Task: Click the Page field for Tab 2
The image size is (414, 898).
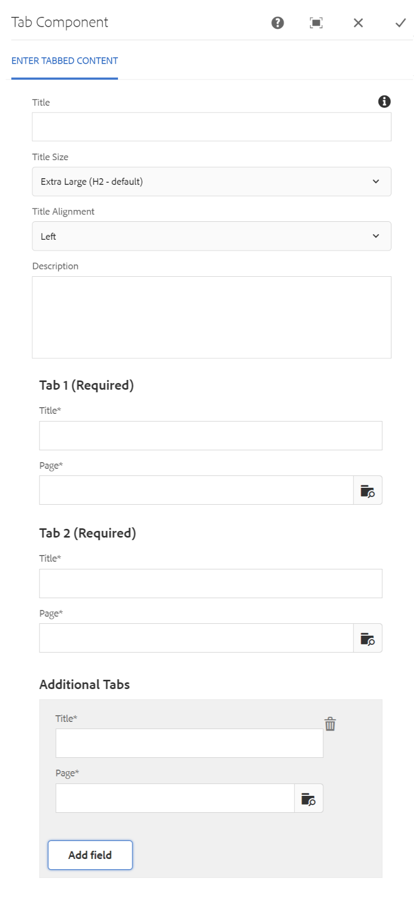Action: pyautogui.click(x=195, y=638)
